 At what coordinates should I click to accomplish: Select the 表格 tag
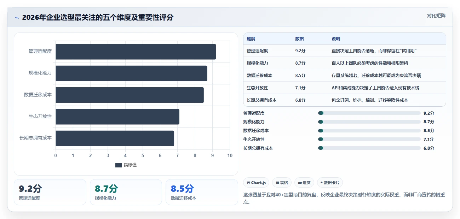(282, 183)
